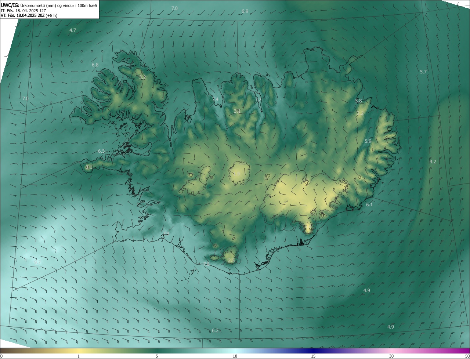Select the 5.8 value label

[x=358, y=101]
